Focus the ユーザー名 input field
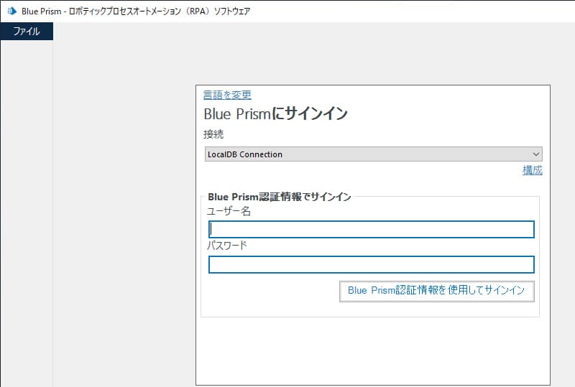This screenshot has height=387, width=575. [x=371, y=230]
